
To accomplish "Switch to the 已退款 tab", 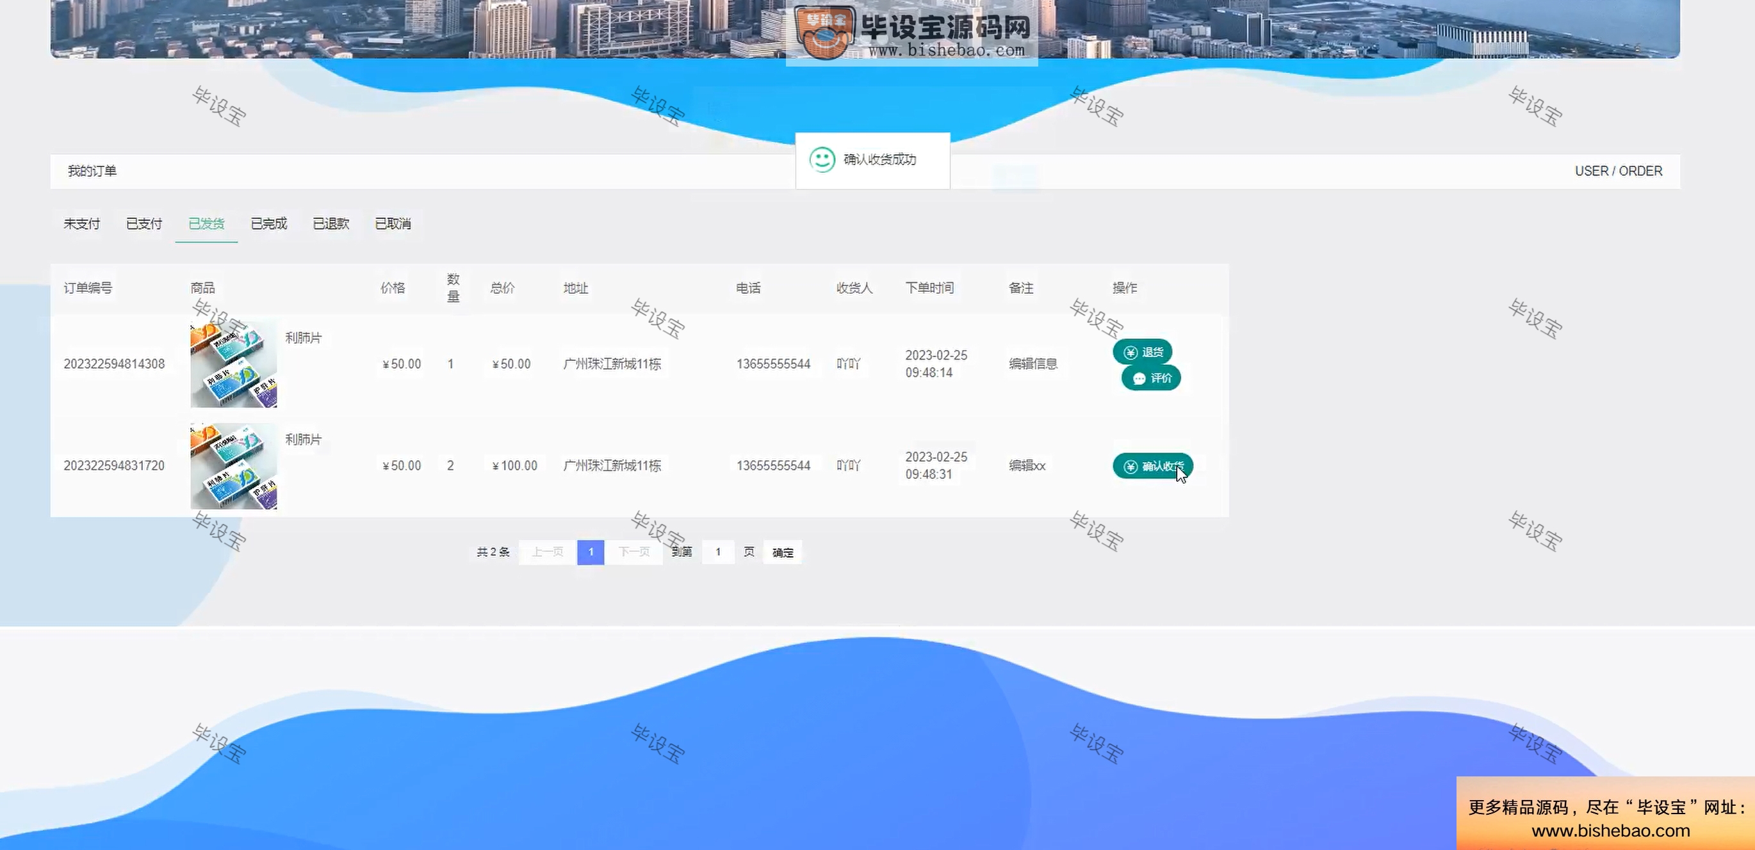I will [x=331, y=223].
